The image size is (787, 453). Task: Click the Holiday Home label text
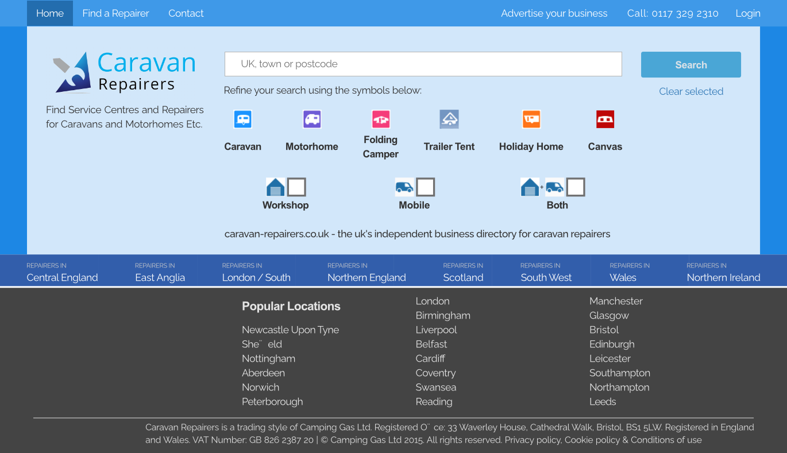pos(531,146)
